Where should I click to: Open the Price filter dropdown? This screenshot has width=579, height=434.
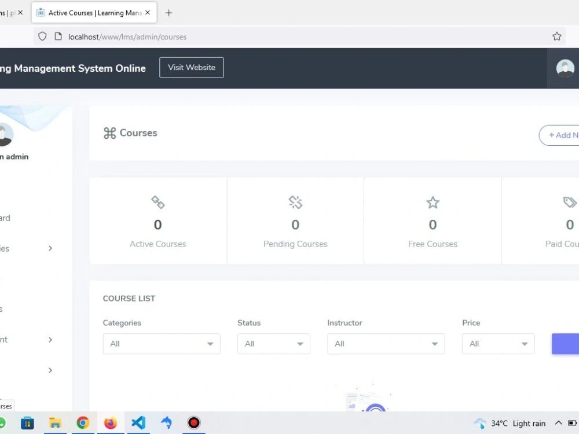pos(498,344)
